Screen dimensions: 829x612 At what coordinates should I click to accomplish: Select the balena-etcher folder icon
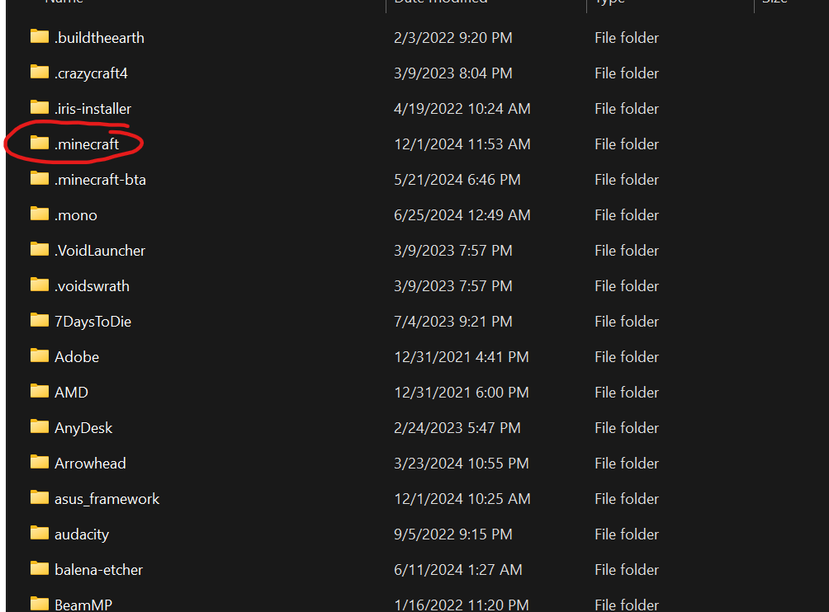tap(40, 568)
